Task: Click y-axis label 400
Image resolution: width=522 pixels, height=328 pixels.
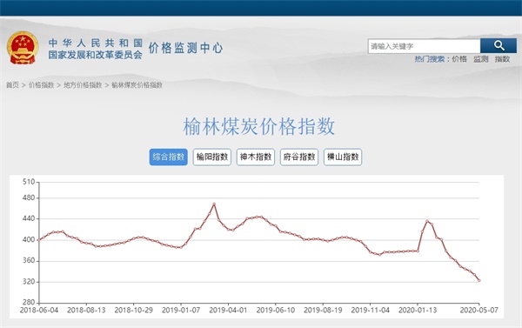Action: (29, 240)
